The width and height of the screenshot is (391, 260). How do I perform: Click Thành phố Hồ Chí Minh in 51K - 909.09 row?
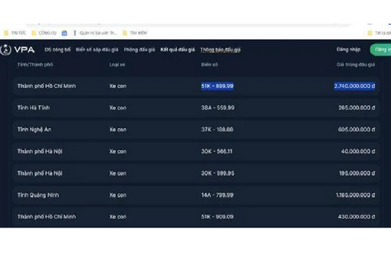[x=46, y=217]
